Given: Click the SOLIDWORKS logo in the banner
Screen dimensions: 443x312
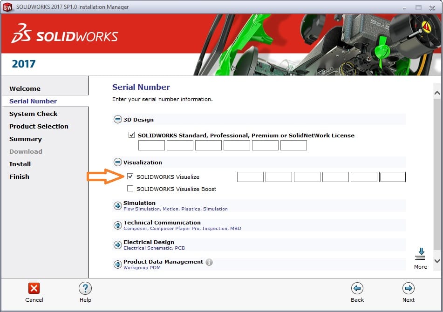Looking at the screenshot, I should [65, 36].
